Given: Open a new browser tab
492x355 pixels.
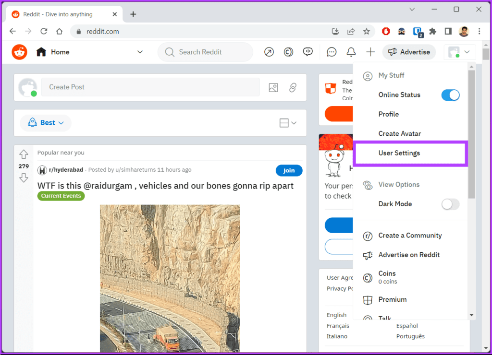Looking at the screenshot, I should click(134, 14).
